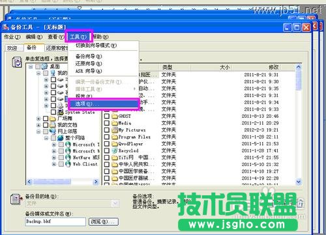Click the file list scrollbar up arrow
Viewport: 326px width, 235px height.
tap(299, 67)
